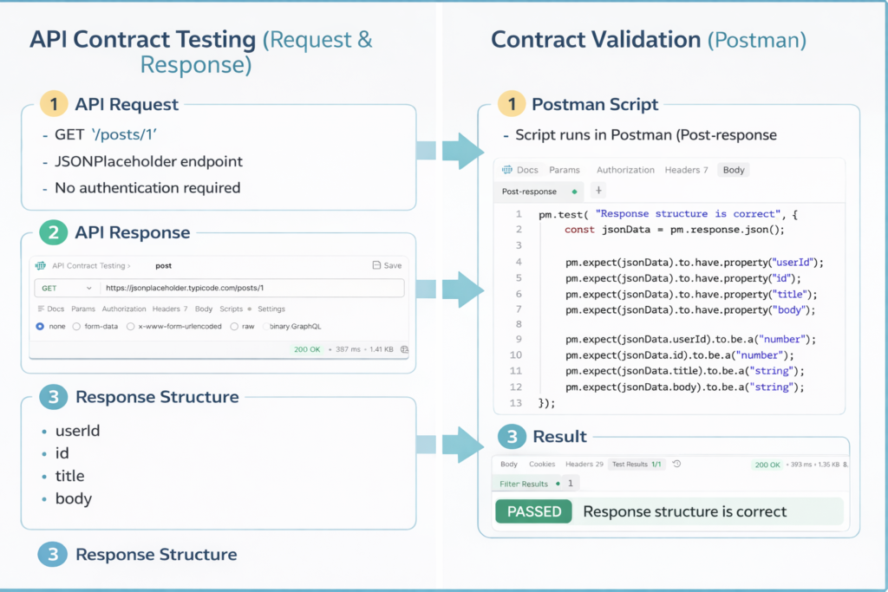
Task: Select the none body type radio button
Action: 39,326
